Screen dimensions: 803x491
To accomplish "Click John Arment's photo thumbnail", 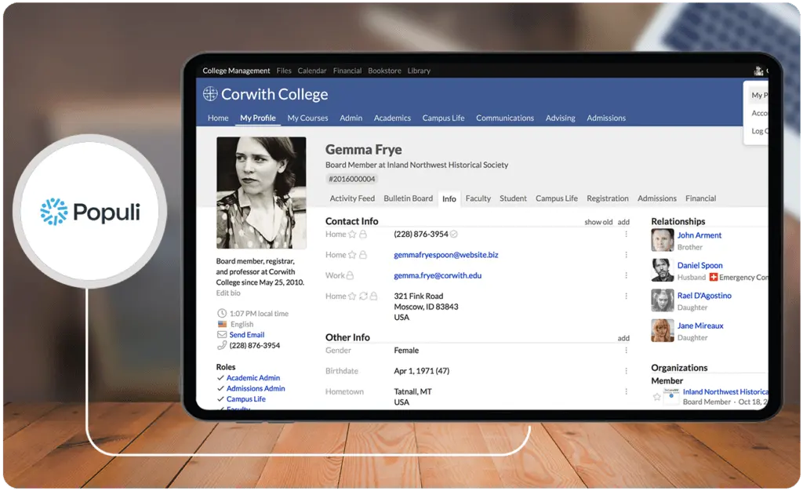I will [662, 240].
